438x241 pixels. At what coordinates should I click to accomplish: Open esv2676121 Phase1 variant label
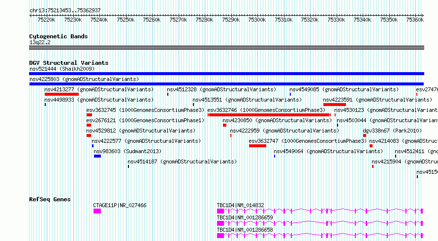click(x=145, y=120)
